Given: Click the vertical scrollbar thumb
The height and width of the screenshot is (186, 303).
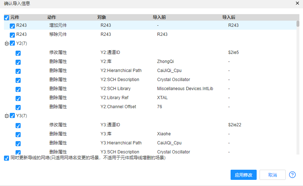Looking at the screenshot, I should pyautogui.click(x=298, y=24).
